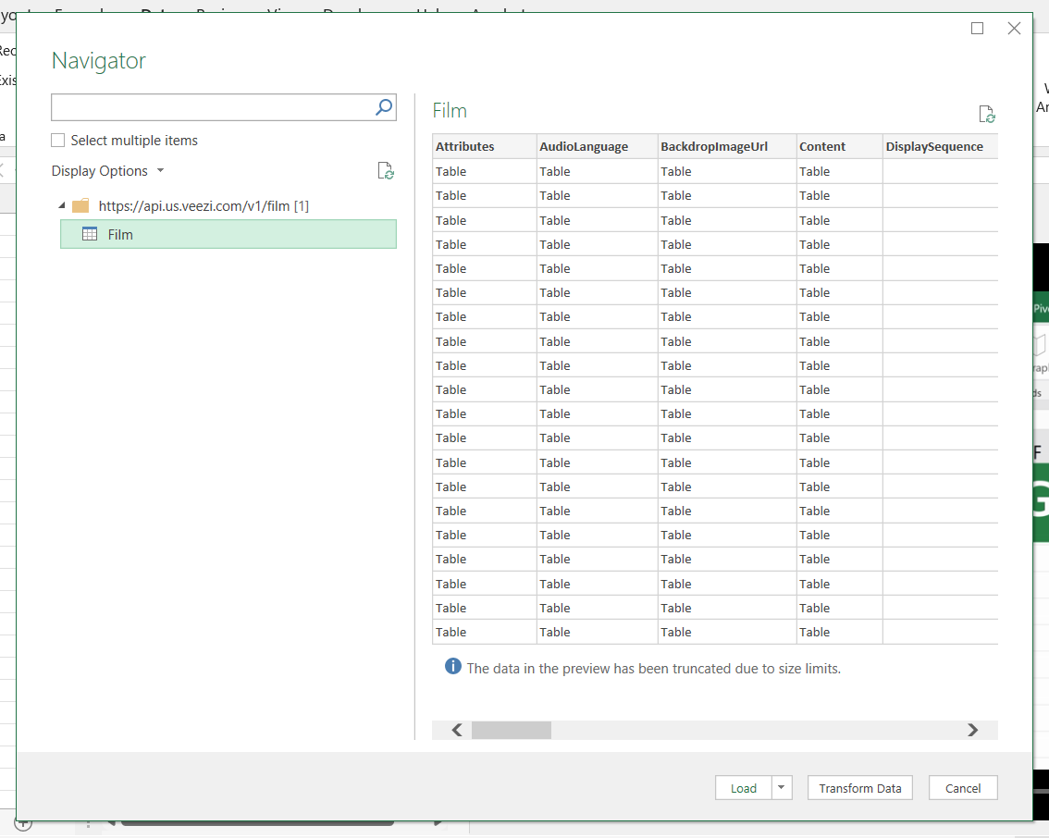Open the Display Options dropdown
Image resolution: width=1049 pixels, height=838 pixels.
[x=108, y=170]
